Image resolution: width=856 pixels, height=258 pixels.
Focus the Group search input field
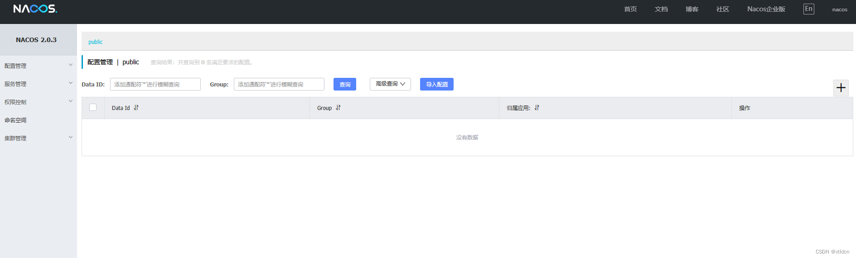[x=279, y=84]
